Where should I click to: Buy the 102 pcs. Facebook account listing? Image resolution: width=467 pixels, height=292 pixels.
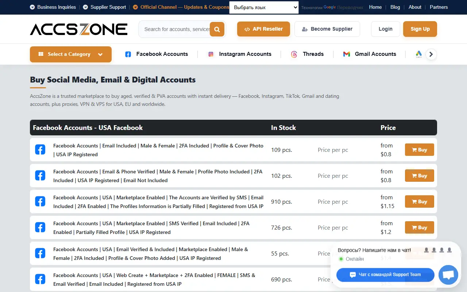[x=420, y=176]
